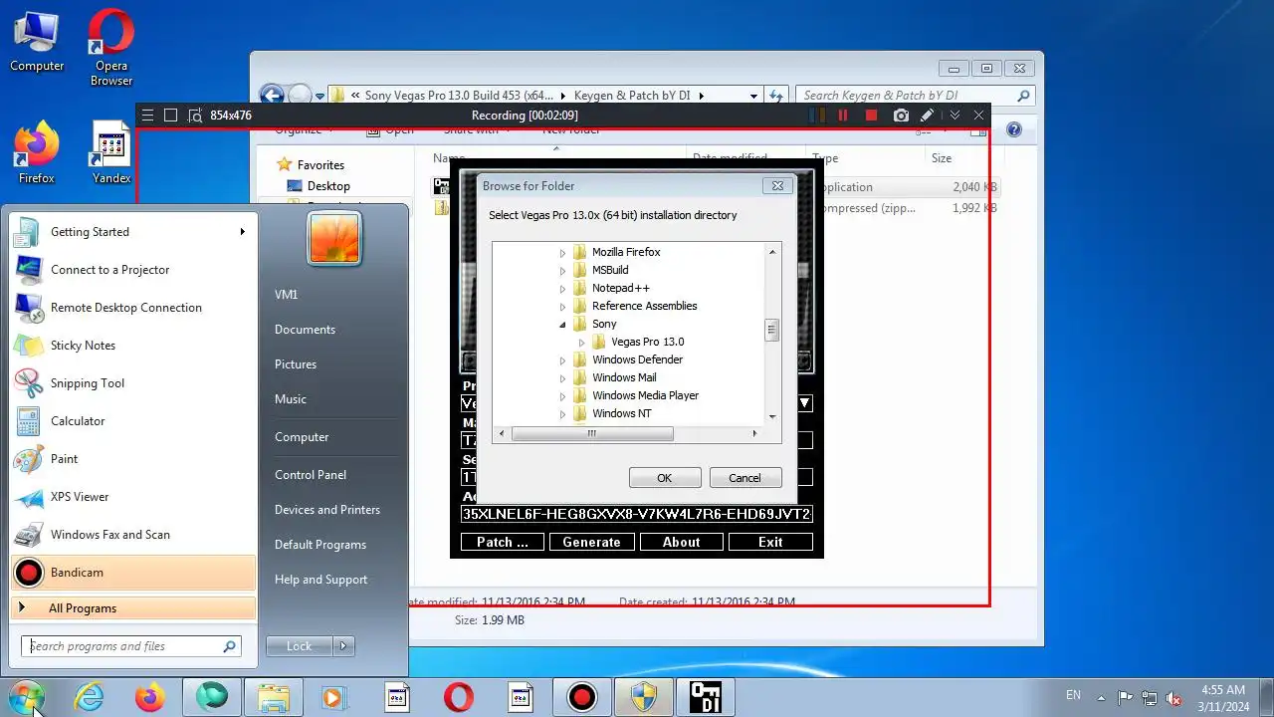The image size is (1274, 717).
Task: Click the keygen About button
Action: (x=681, y=542)
